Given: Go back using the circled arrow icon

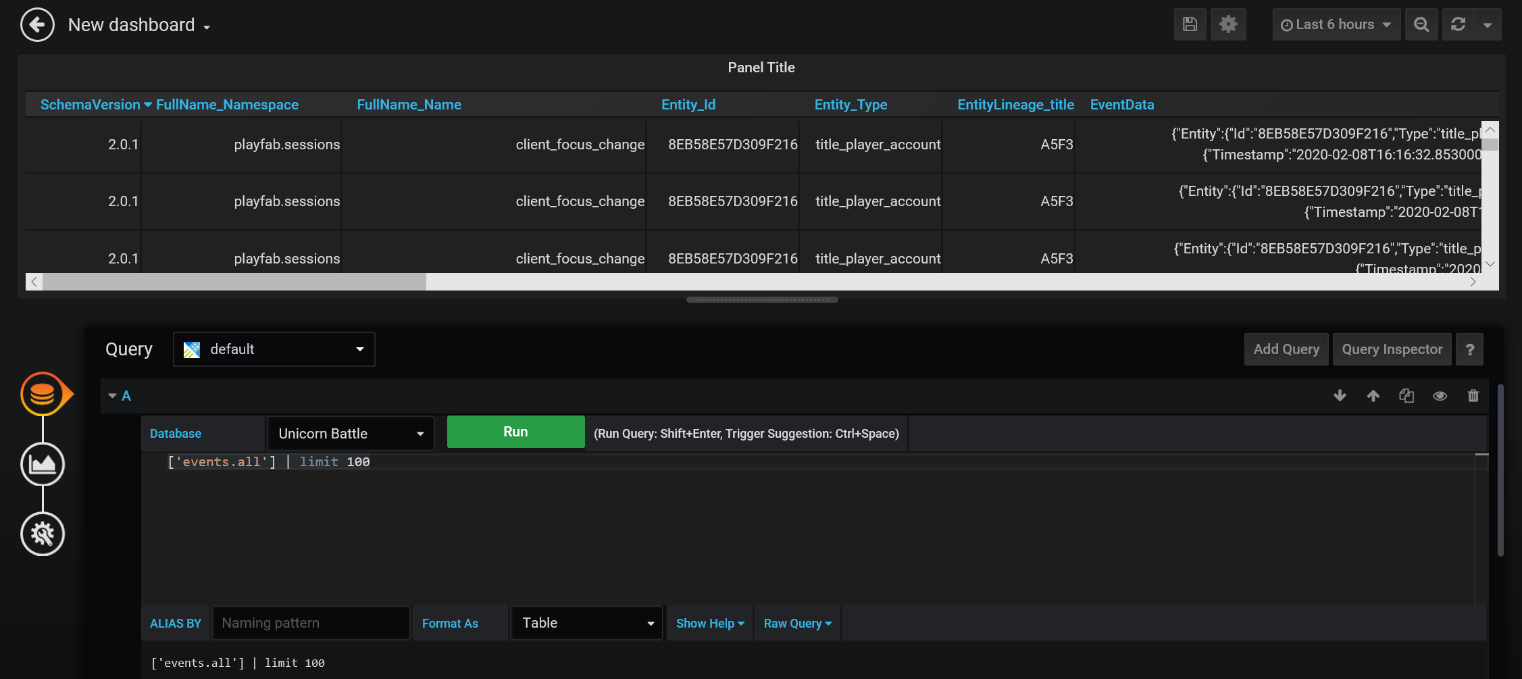Looking at the screenshot, I should click(37, 25).
